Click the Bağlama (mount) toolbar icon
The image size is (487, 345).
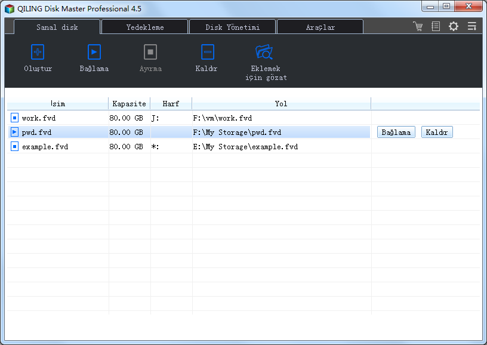[x=94, y=52]
